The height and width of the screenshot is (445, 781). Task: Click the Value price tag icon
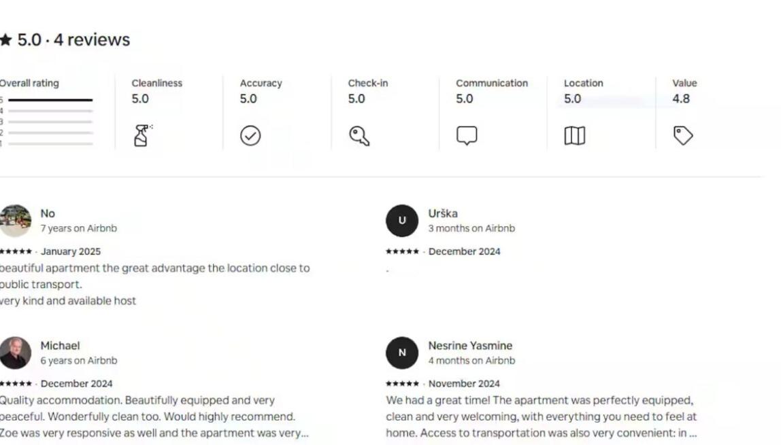(x=682, y=136)
